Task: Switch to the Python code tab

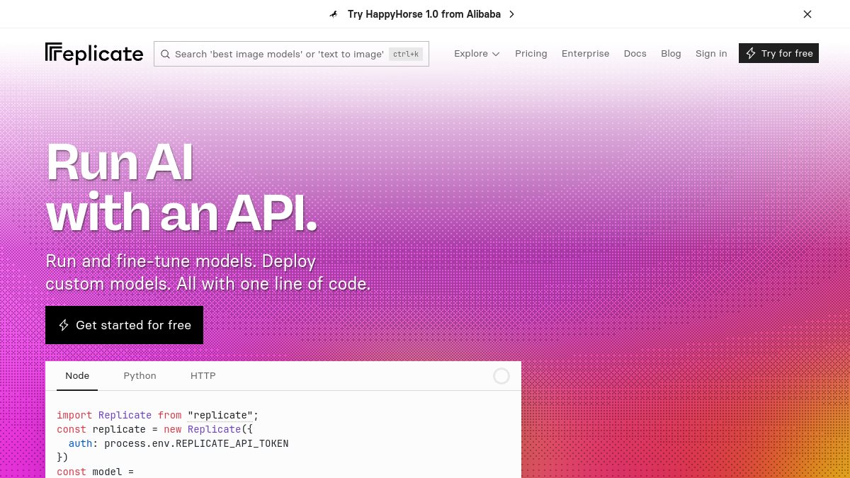Action: coord(140,376)
